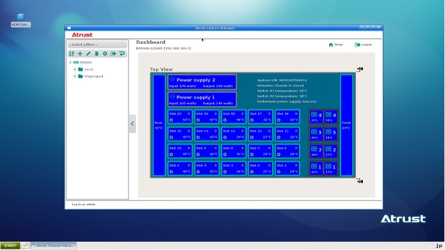Toggle the power icon in Slot 7
Image resolution: width=445 pixels, height=250 pixels.
tap(251, 154)
